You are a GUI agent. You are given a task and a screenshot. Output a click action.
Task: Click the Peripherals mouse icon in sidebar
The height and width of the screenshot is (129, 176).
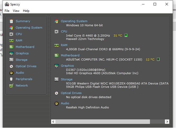11,79
